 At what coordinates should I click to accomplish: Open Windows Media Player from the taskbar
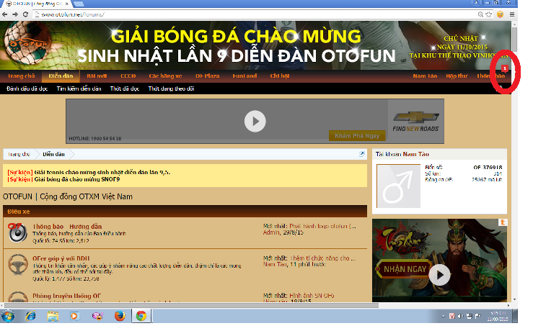click(x=74, y=316)
